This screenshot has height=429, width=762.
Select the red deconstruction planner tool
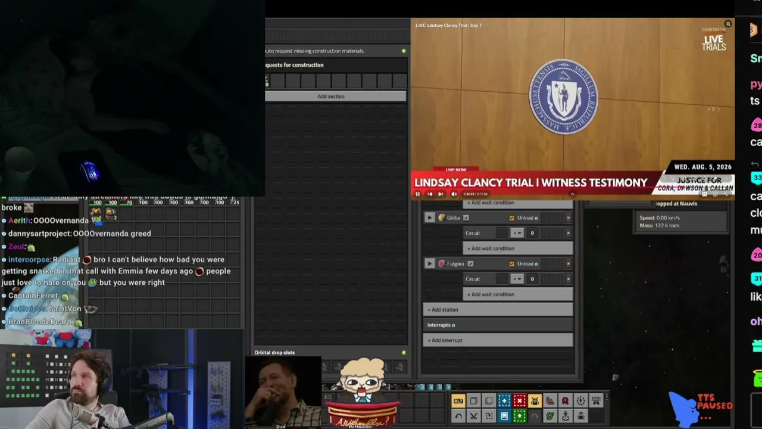tap(520, 401)
